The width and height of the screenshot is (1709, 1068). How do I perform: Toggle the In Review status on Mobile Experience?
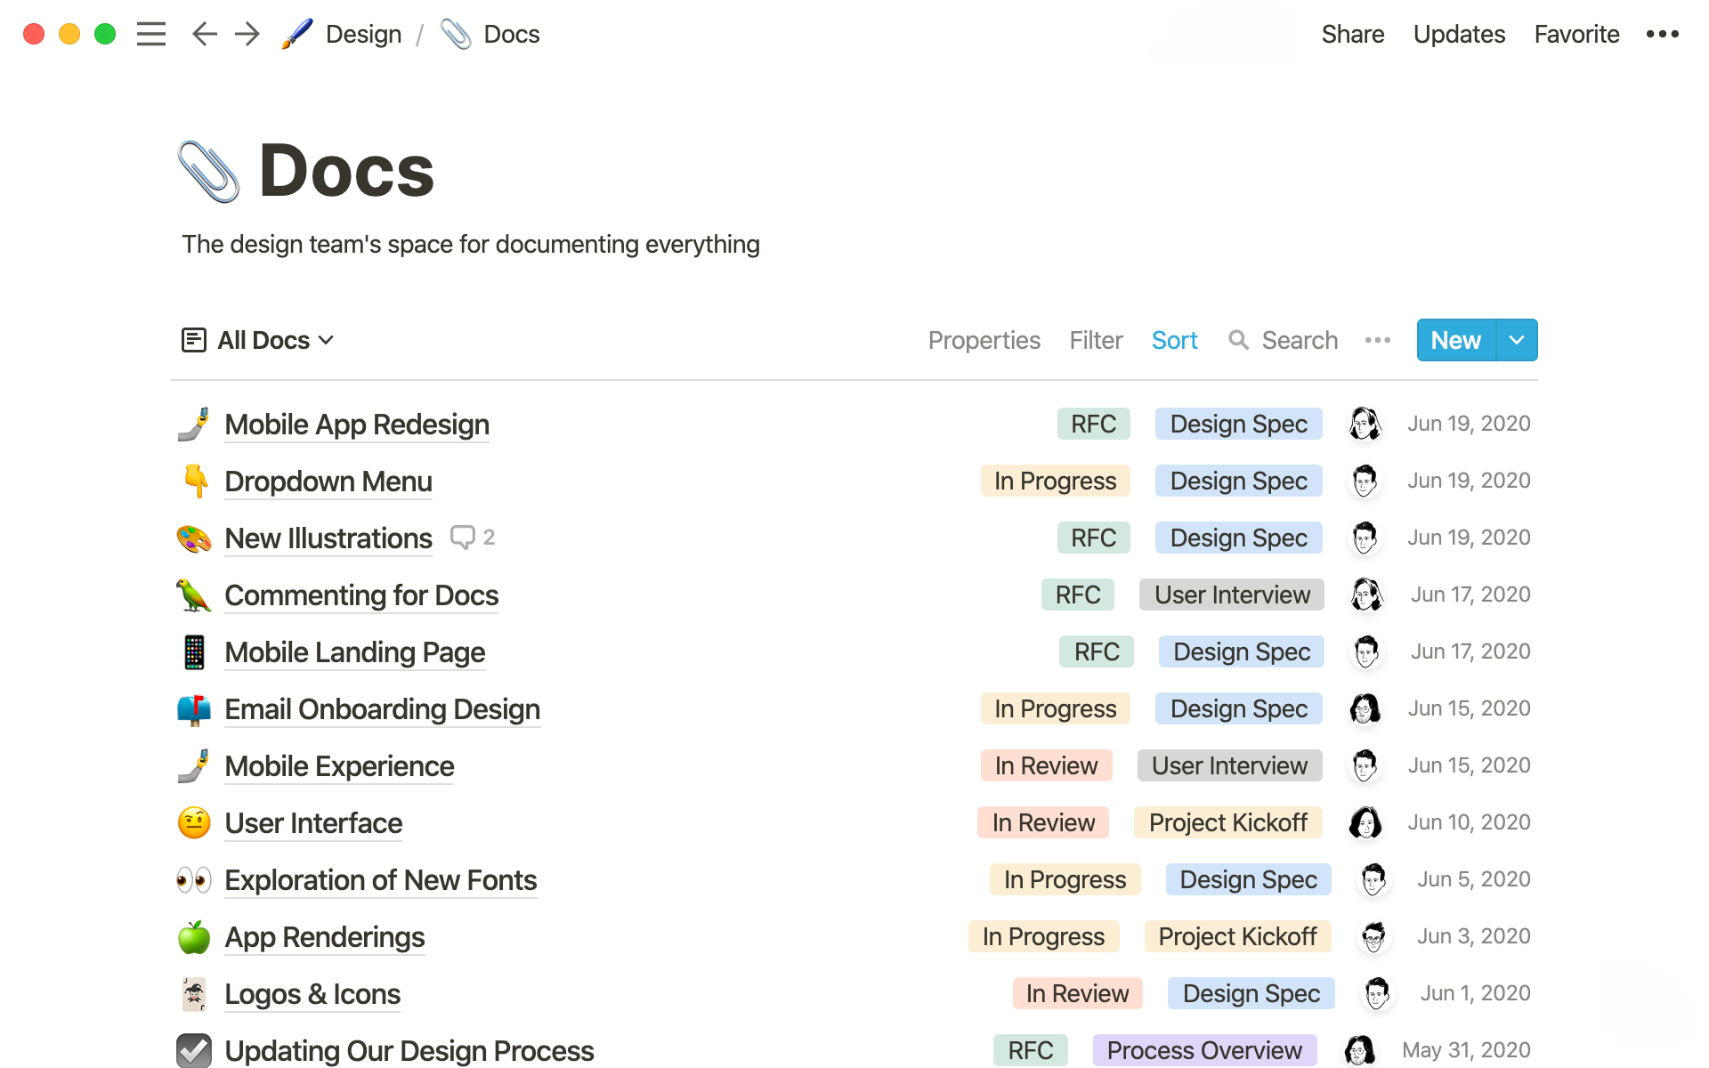pyautogui.click(x=1045, y=765)
